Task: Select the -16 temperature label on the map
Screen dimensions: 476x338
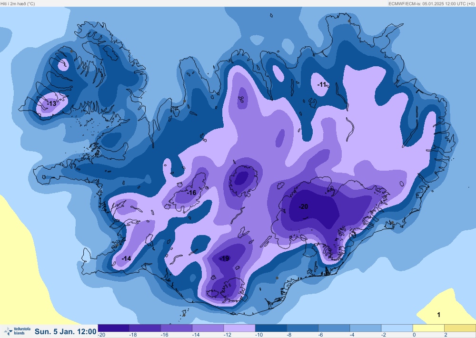Action: pyautogui.click(x=191, y=193)
